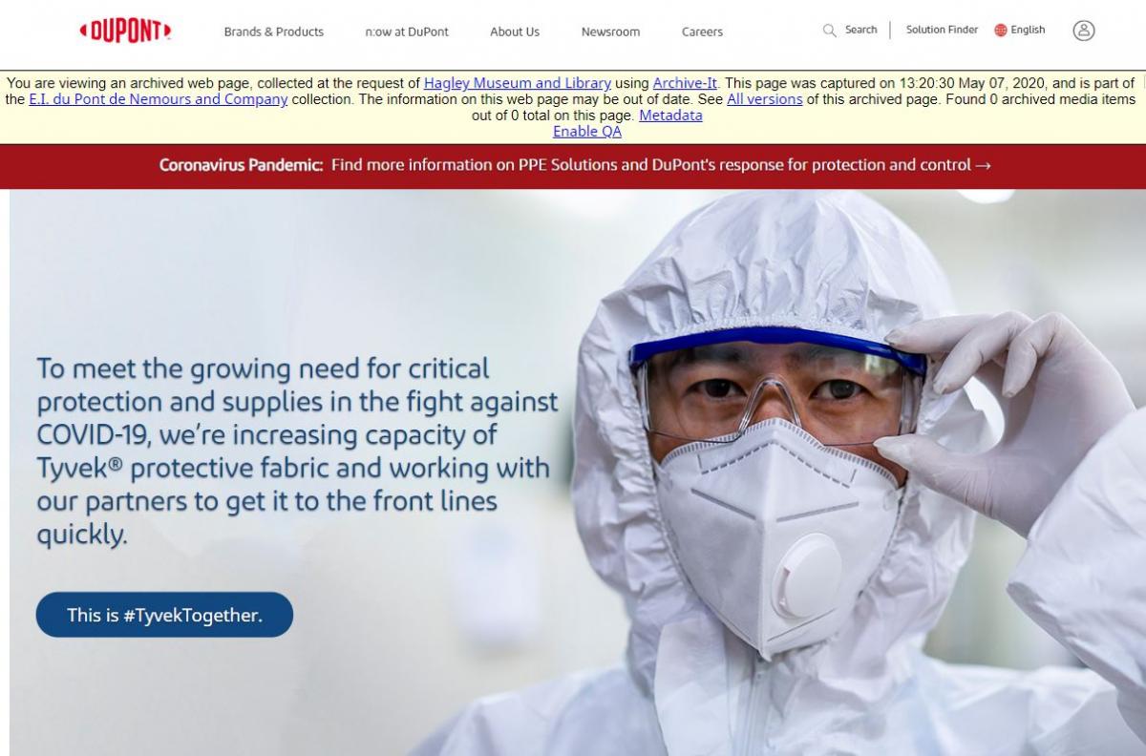Screen dimensions: 1146x756
Task: Open the Coronavirus Pandemic banner link
Action: pyautogui.click(x=575, y=165)
